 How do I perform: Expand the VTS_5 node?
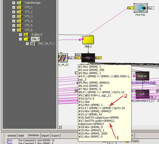tap(14, 26)
